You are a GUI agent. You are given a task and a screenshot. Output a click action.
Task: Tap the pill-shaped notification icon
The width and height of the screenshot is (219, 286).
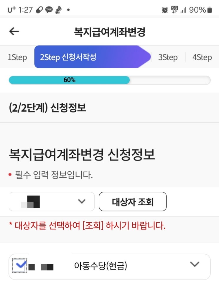39,10
